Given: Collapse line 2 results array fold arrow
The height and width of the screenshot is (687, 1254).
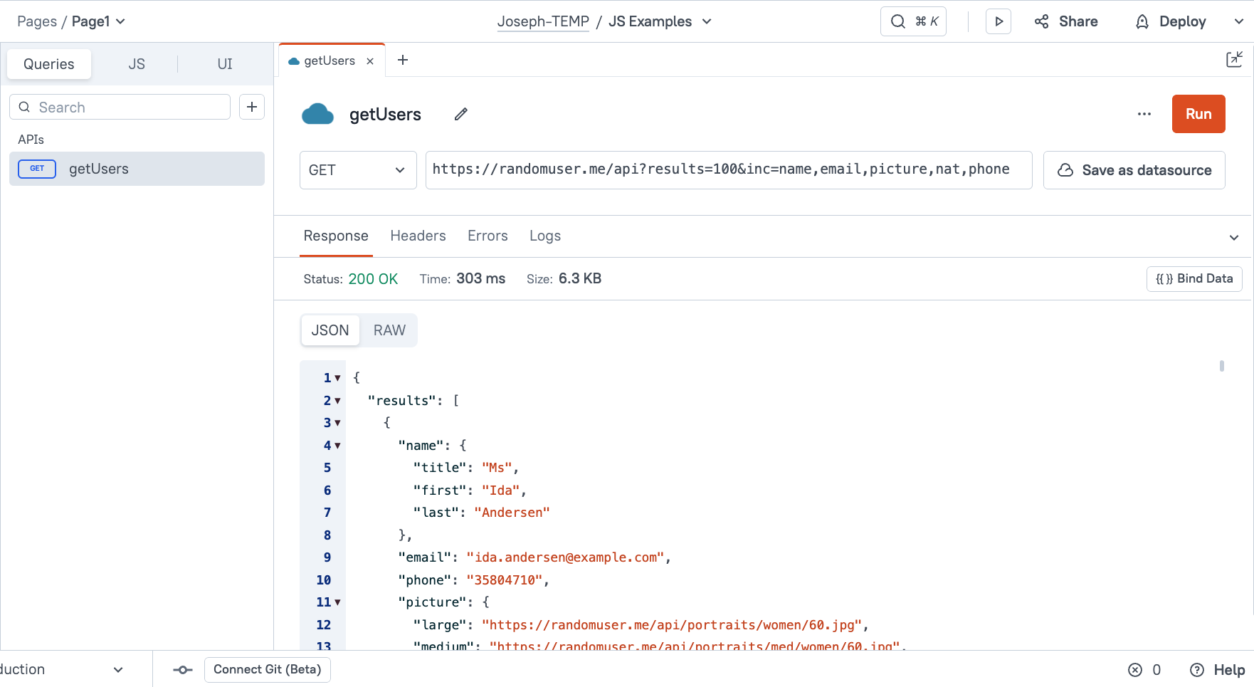Looking at the screenshot, I should pos(337,401).
